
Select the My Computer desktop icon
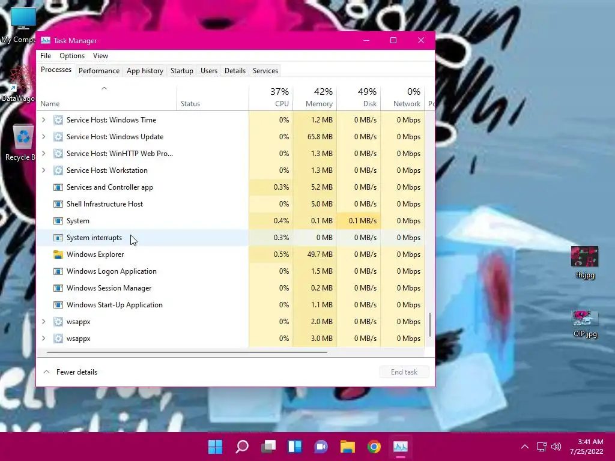(20, 25)
